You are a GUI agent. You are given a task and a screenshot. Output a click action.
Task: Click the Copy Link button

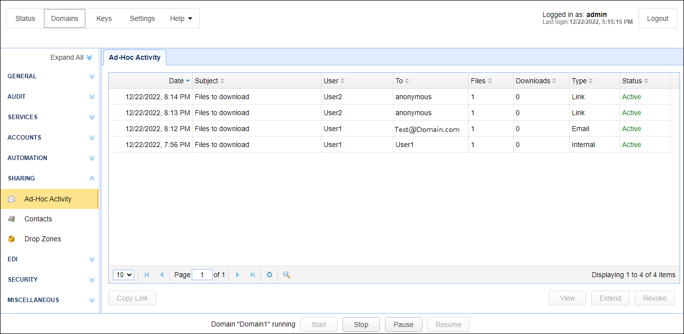pos(132,298)
